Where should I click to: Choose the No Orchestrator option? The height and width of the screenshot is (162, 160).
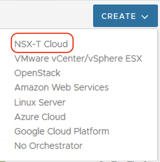[49, 146]
